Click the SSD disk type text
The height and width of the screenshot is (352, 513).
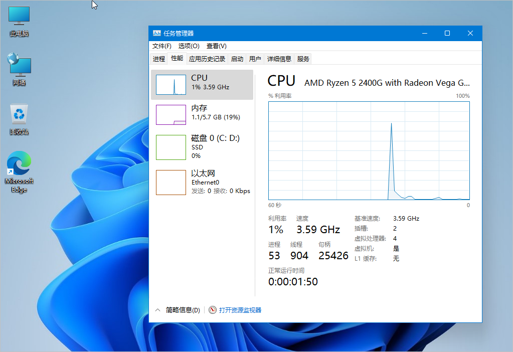(x=197, y=147)
